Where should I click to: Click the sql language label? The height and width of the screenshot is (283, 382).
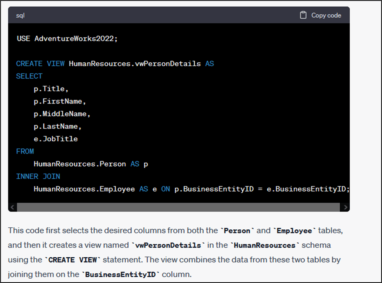[20, 15]
